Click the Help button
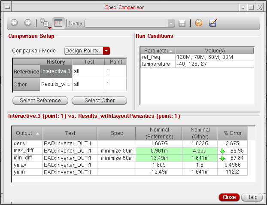267x205 pixels. coord(252,197)
